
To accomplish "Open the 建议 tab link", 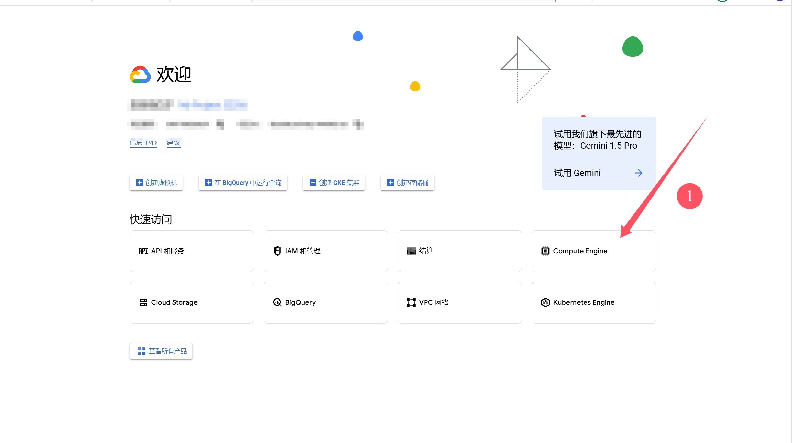I will coord(174,143).
